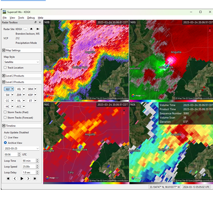This screenshot has width=213, height=200.
Task: Select the CC product button
Action: (x=8, y=101)
